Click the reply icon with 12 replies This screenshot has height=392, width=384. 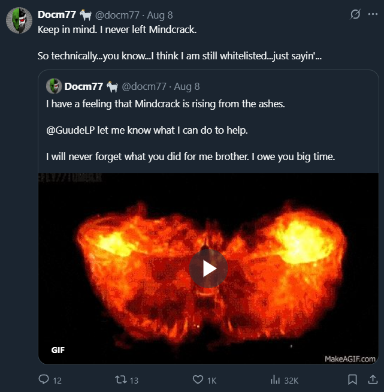43,379
